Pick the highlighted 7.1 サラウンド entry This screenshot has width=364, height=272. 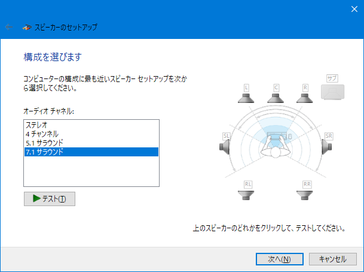[x=44, y=152]
